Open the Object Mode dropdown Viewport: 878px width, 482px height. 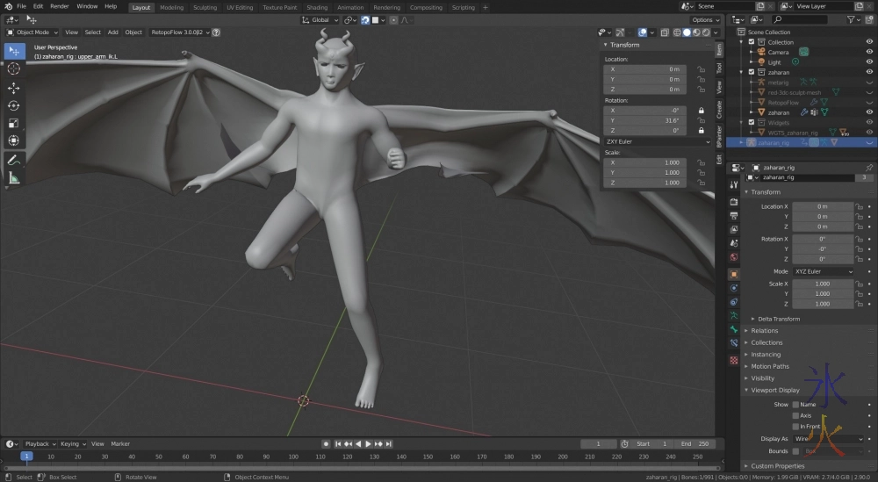coord(33,32)
